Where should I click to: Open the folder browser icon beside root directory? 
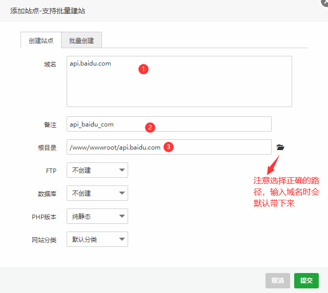click(280, 148)
